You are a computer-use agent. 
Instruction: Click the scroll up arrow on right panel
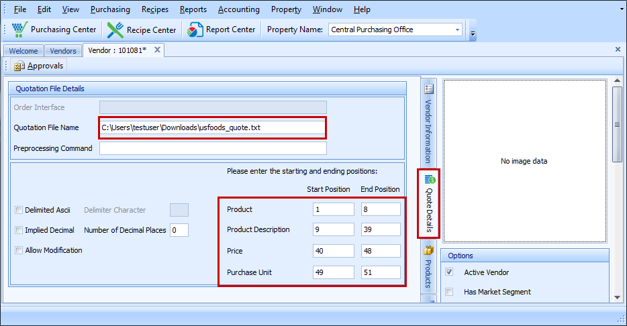617,85
